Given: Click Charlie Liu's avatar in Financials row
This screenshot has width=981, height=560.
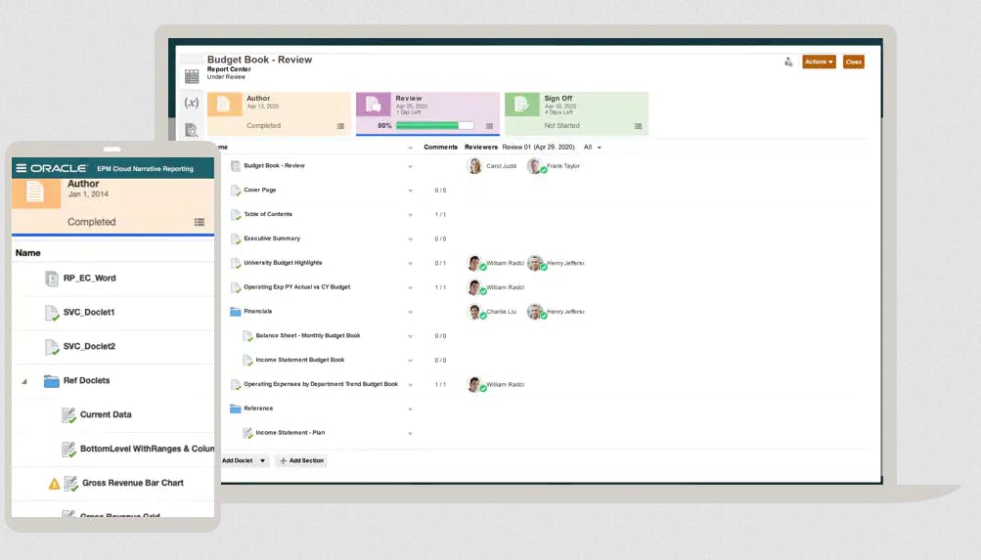Looking at the screenshot, I should [475, 311].
